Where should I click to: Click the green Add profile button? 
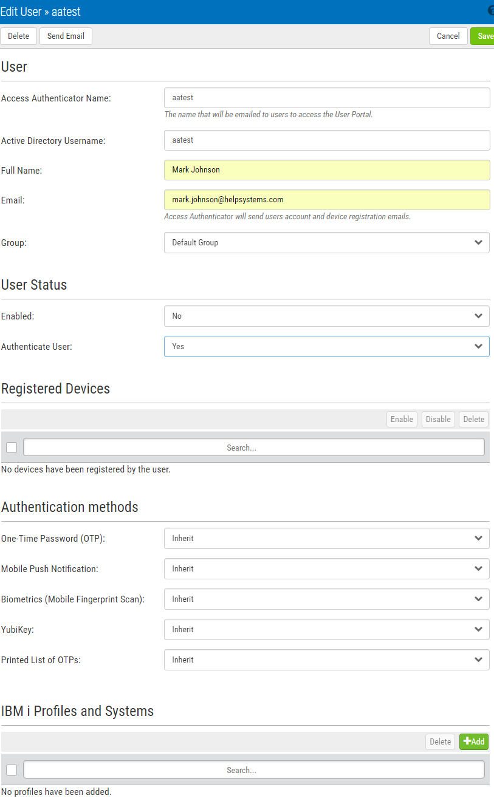[474, 741]
